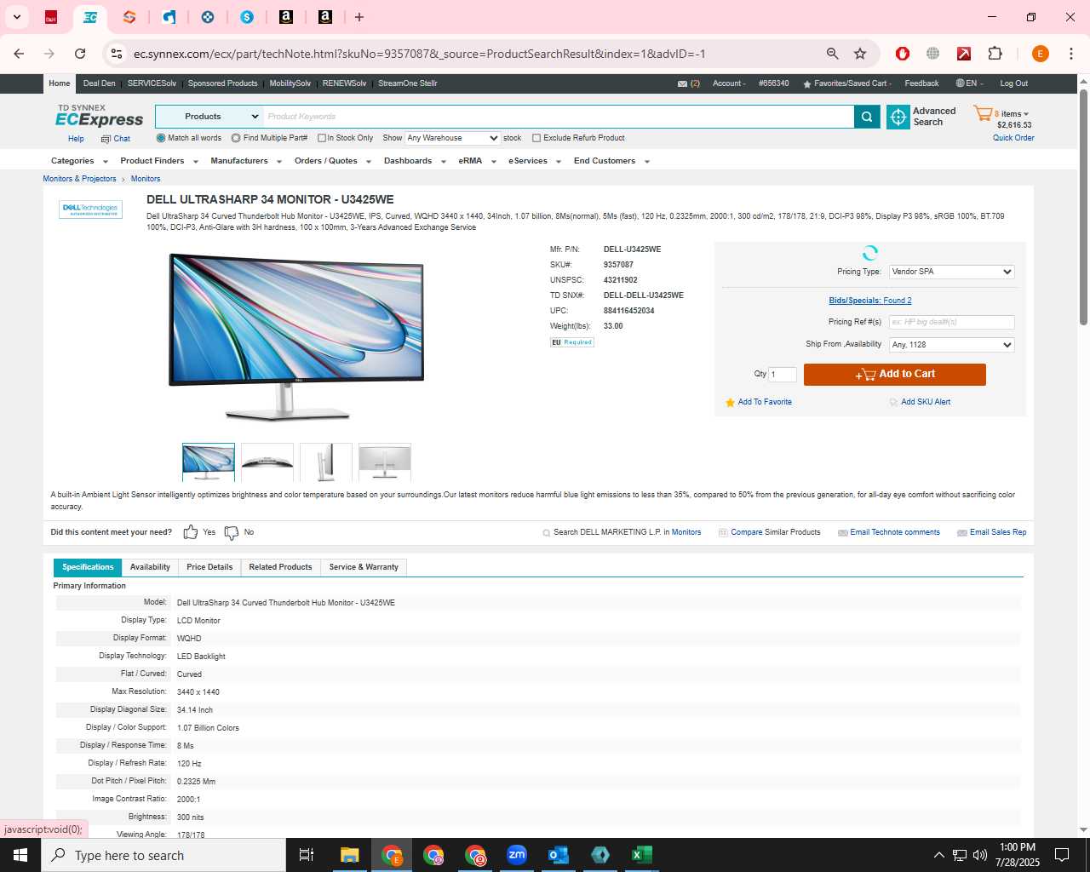Open Task View on taskbar
Viewport: 1090px width, 872px height.
coord(307,855)
